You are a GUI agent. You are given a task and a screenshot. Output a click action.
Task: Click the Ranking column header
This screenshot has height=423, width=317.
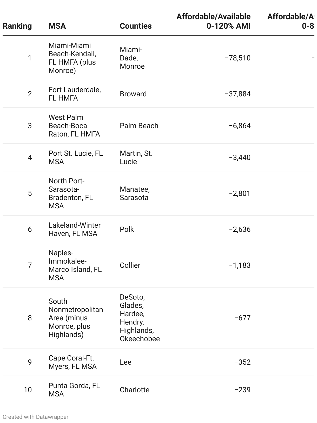click(17, 26)
